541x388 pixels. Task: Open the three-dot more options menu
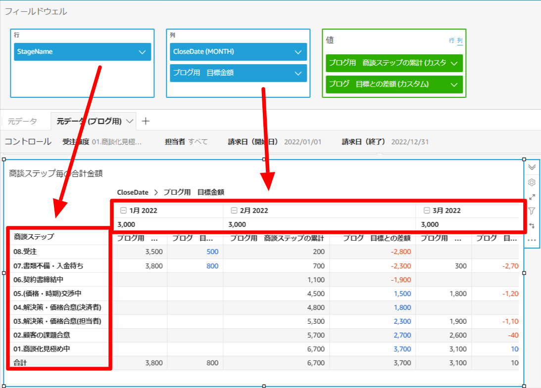pos(532,240)
